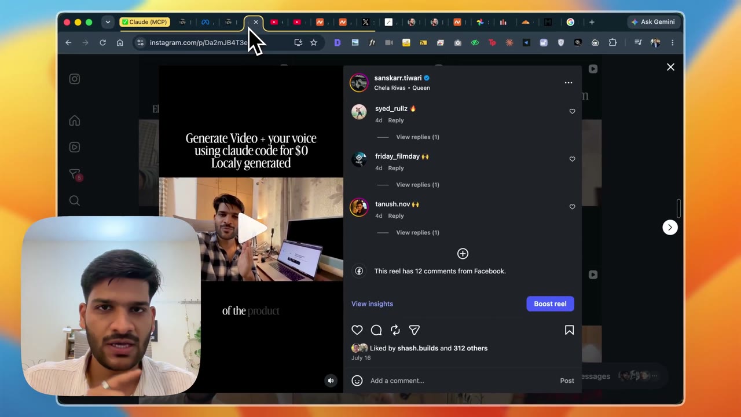This screenshot has height=417, width=741.
Task: Repost the reel using the repost icon
Action: point(395,330)
